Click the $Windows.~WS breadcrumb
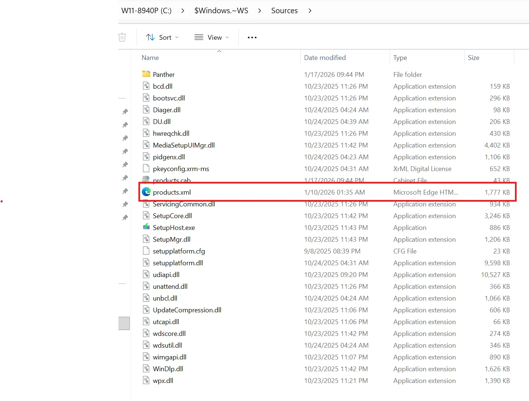The image size is (529, 401). pyautogui.click(x=221, y=11)
